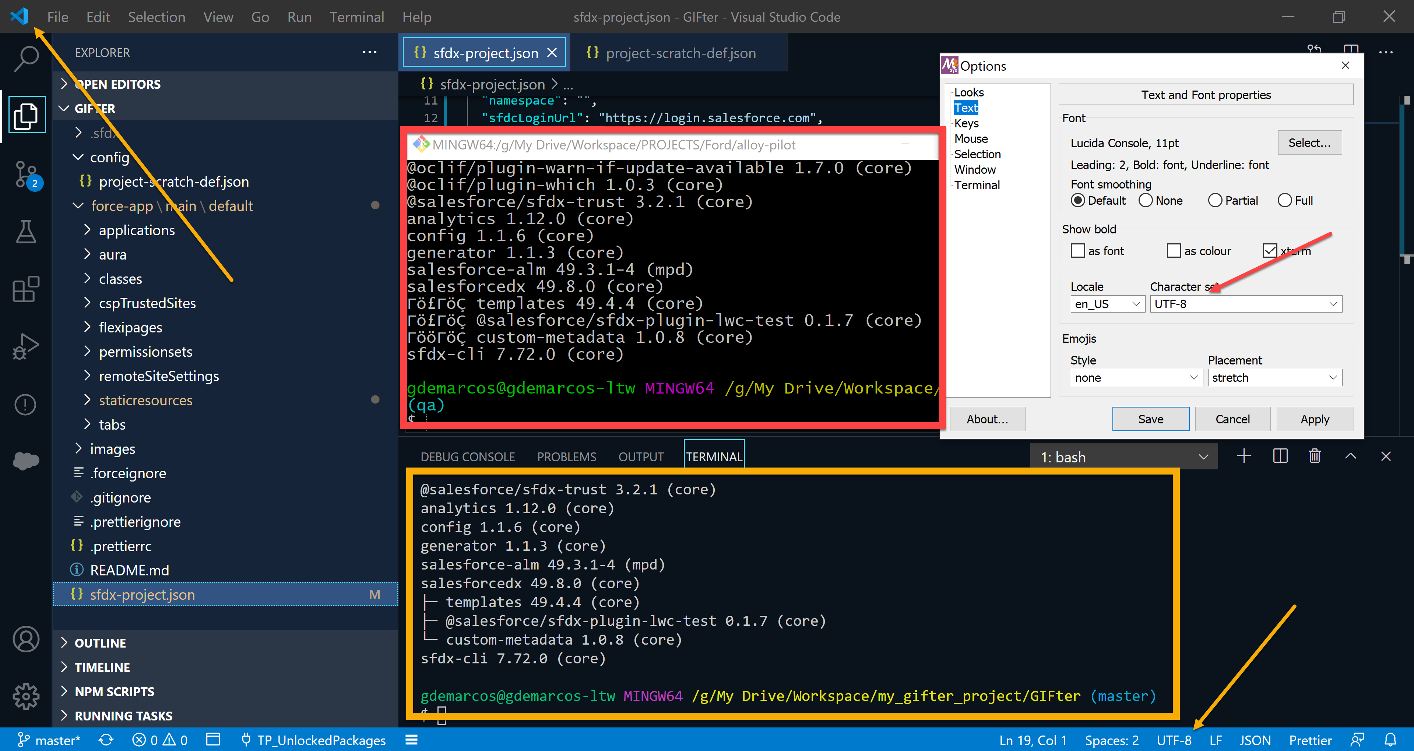Open errors and warnings count in status bar
Screen dimensions: 1414x751
pyautogui.click(x=160, y=740)
